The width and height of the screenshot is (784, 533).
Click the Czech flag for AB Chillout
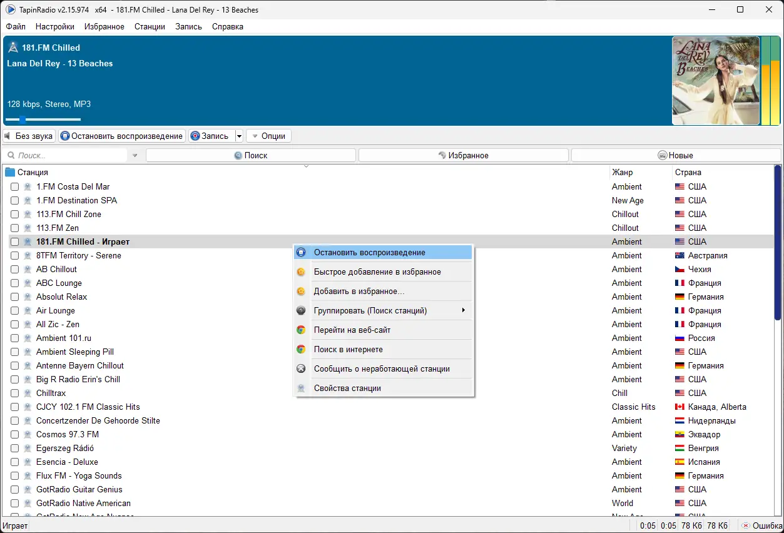[680, 269]
